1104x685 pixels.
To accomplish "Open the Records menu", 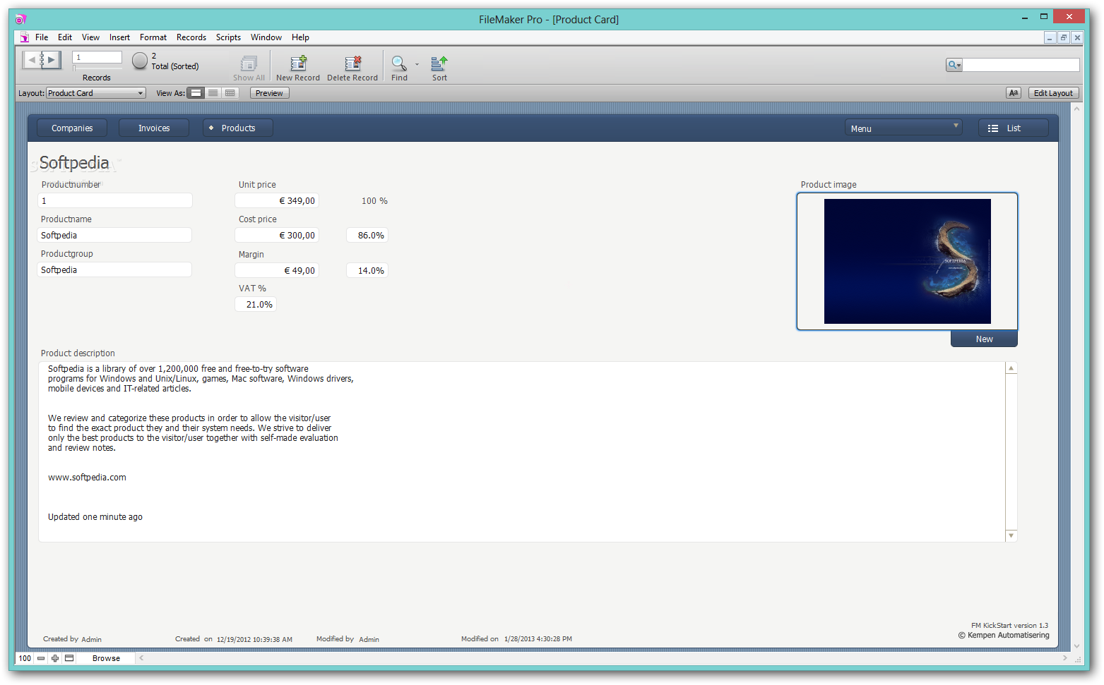I will click(x=191, y=37).
